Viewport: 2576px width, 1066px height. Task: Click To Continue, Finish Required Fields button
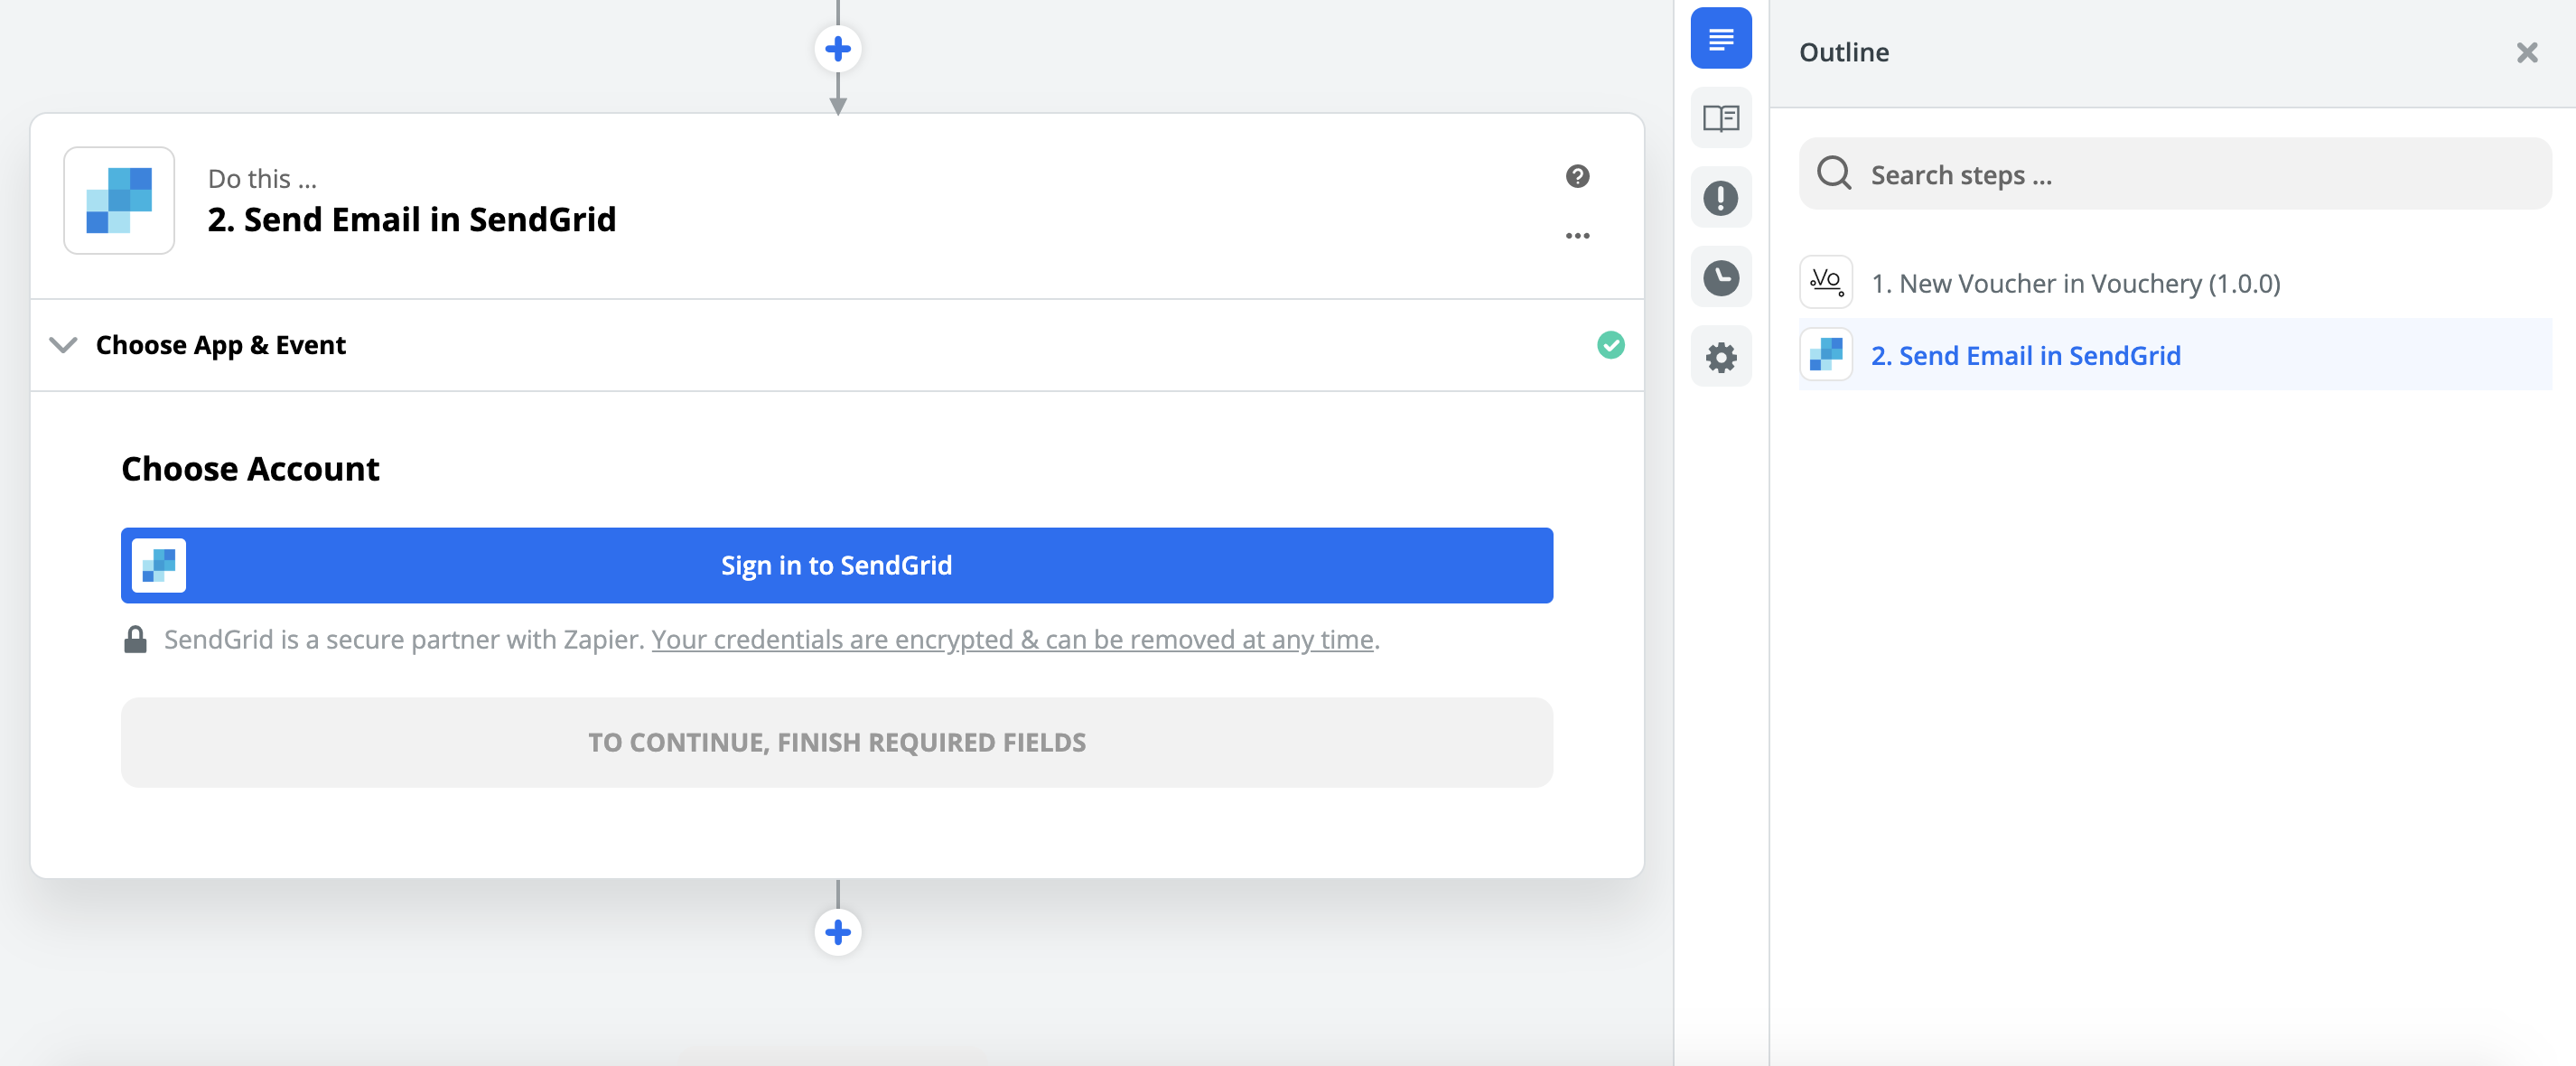[x=836, y=742]
